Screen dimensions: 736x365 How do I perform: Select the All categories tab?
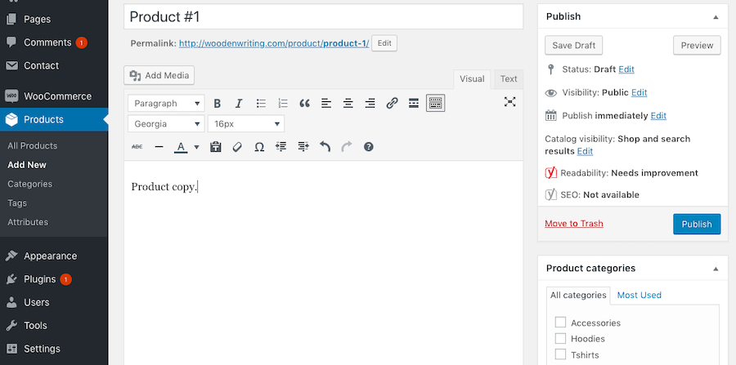pos(578,296)
